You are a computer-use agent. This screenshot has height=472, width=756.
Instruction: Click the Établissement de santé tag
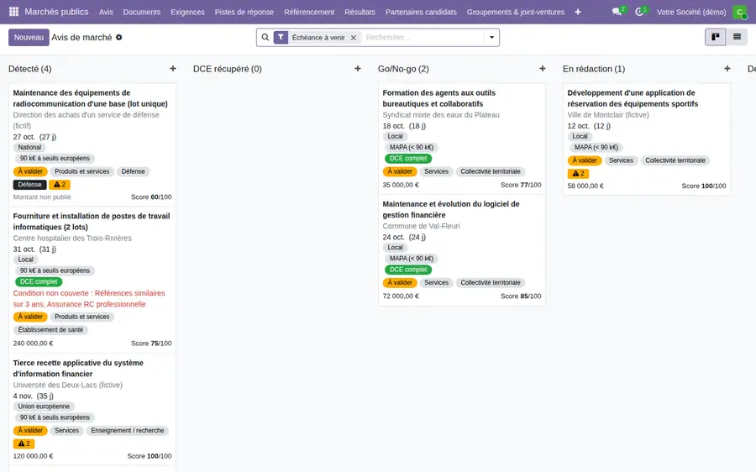50,330
